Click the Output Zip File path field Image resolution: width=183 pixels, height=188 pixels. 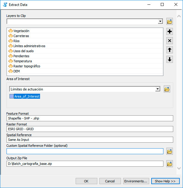pos(85,164)
